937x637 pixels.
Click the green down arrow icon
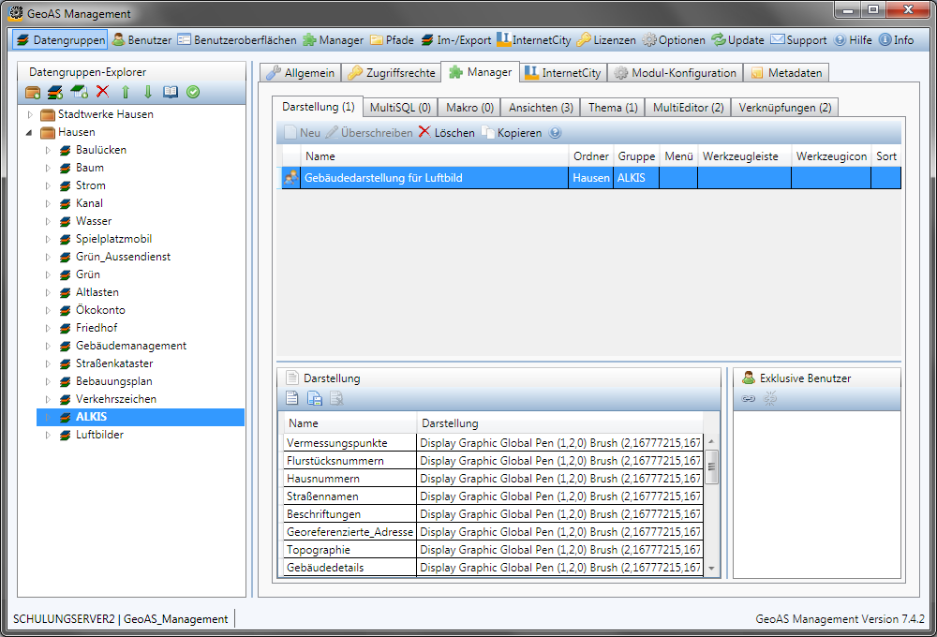click(x=147, y=92)
